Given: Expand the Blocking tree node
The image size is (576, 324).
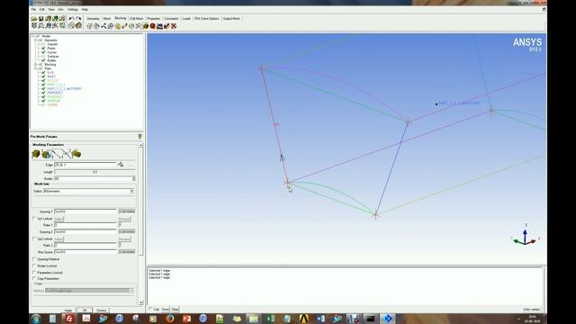Looking at the screenshot, I should click(x=36, y=64).
